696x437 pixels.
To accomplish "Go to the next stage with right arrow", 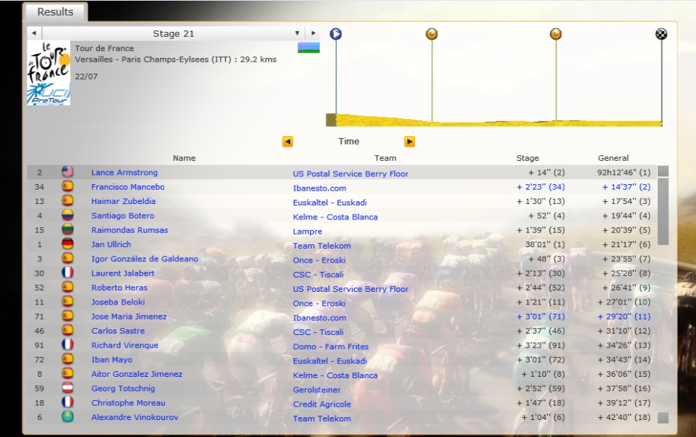I will (313, 33).
